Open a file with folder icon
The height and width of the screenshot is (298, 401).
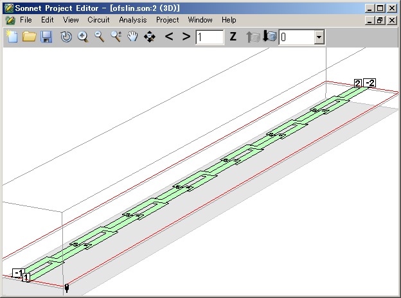tap(29, 37)
